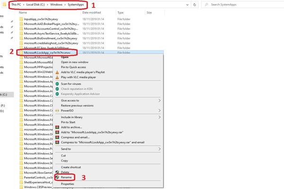The image size is (284, 189).
Task: Choose Pin to Start
Action: pyautogui.click(x=68, y=122)
